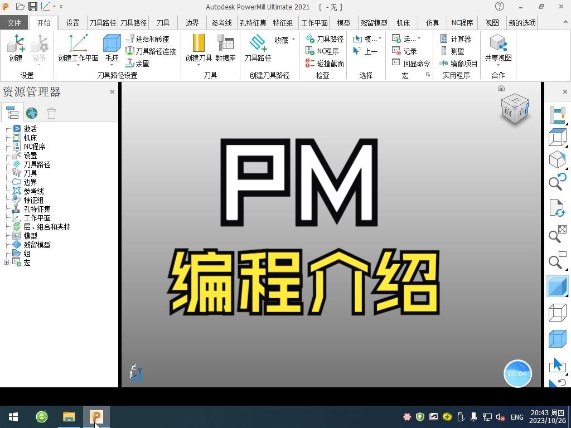
Task: Verify NC程序 in the 检查 group
Action: (x=322, y=51)
